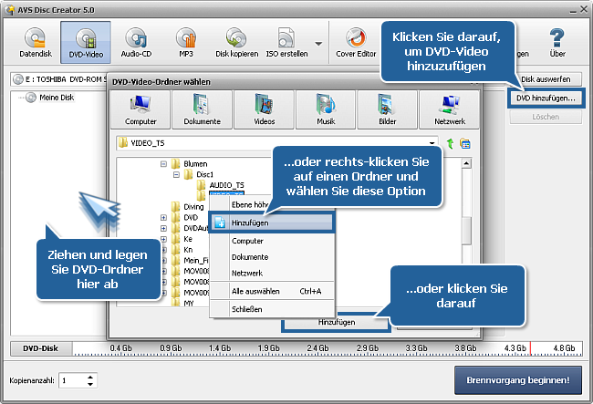Choose Dokumente in the context menu
Image resolution: width=593 pixels, height=404 pixels.
271,257
